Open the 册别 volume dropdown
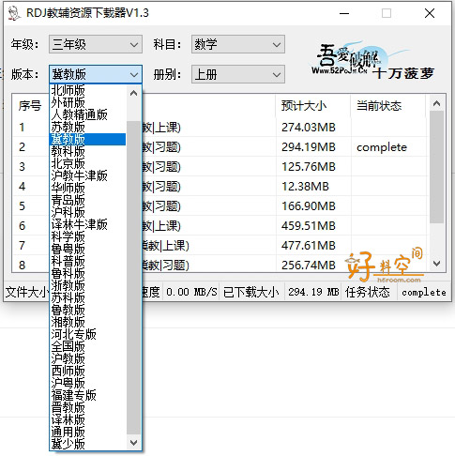 coord(238,74)
